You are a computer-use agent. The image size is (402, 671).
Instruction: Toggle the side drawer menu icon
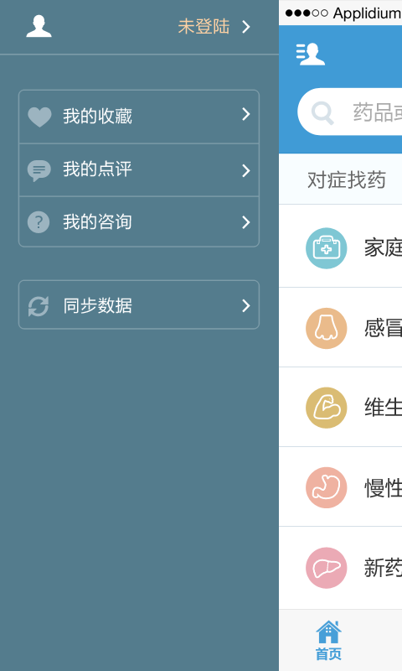(x=311, y=55)
